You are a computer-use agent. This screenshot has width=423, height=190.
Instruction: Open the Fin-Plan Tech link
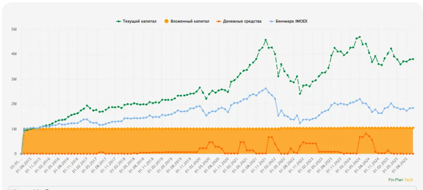(400, 180)
